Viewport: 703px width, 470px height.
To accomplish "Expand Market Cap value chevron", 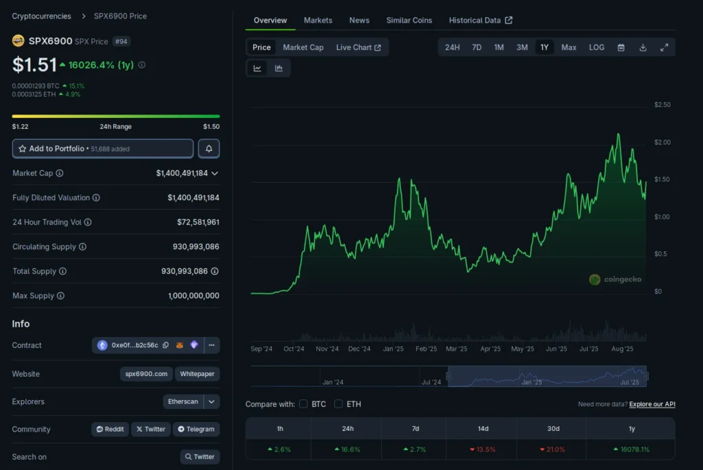I will [x=215, y=174].
